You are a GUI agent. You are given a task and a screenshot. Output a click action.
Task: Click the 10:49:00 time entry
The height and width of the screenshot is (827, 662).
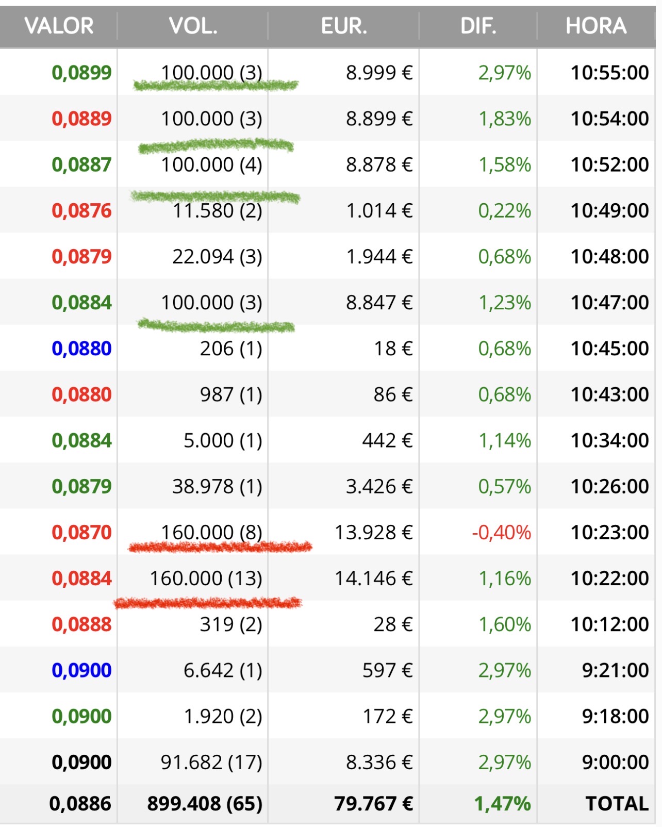coord(609,210)
